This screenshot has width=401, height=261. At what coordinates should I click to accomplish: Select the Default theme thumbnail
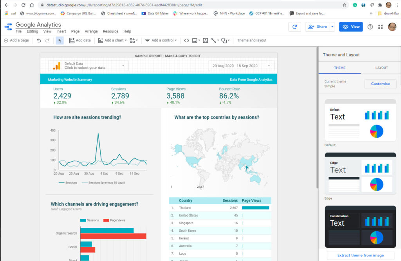pyautogui.click(x=360, y=121)
